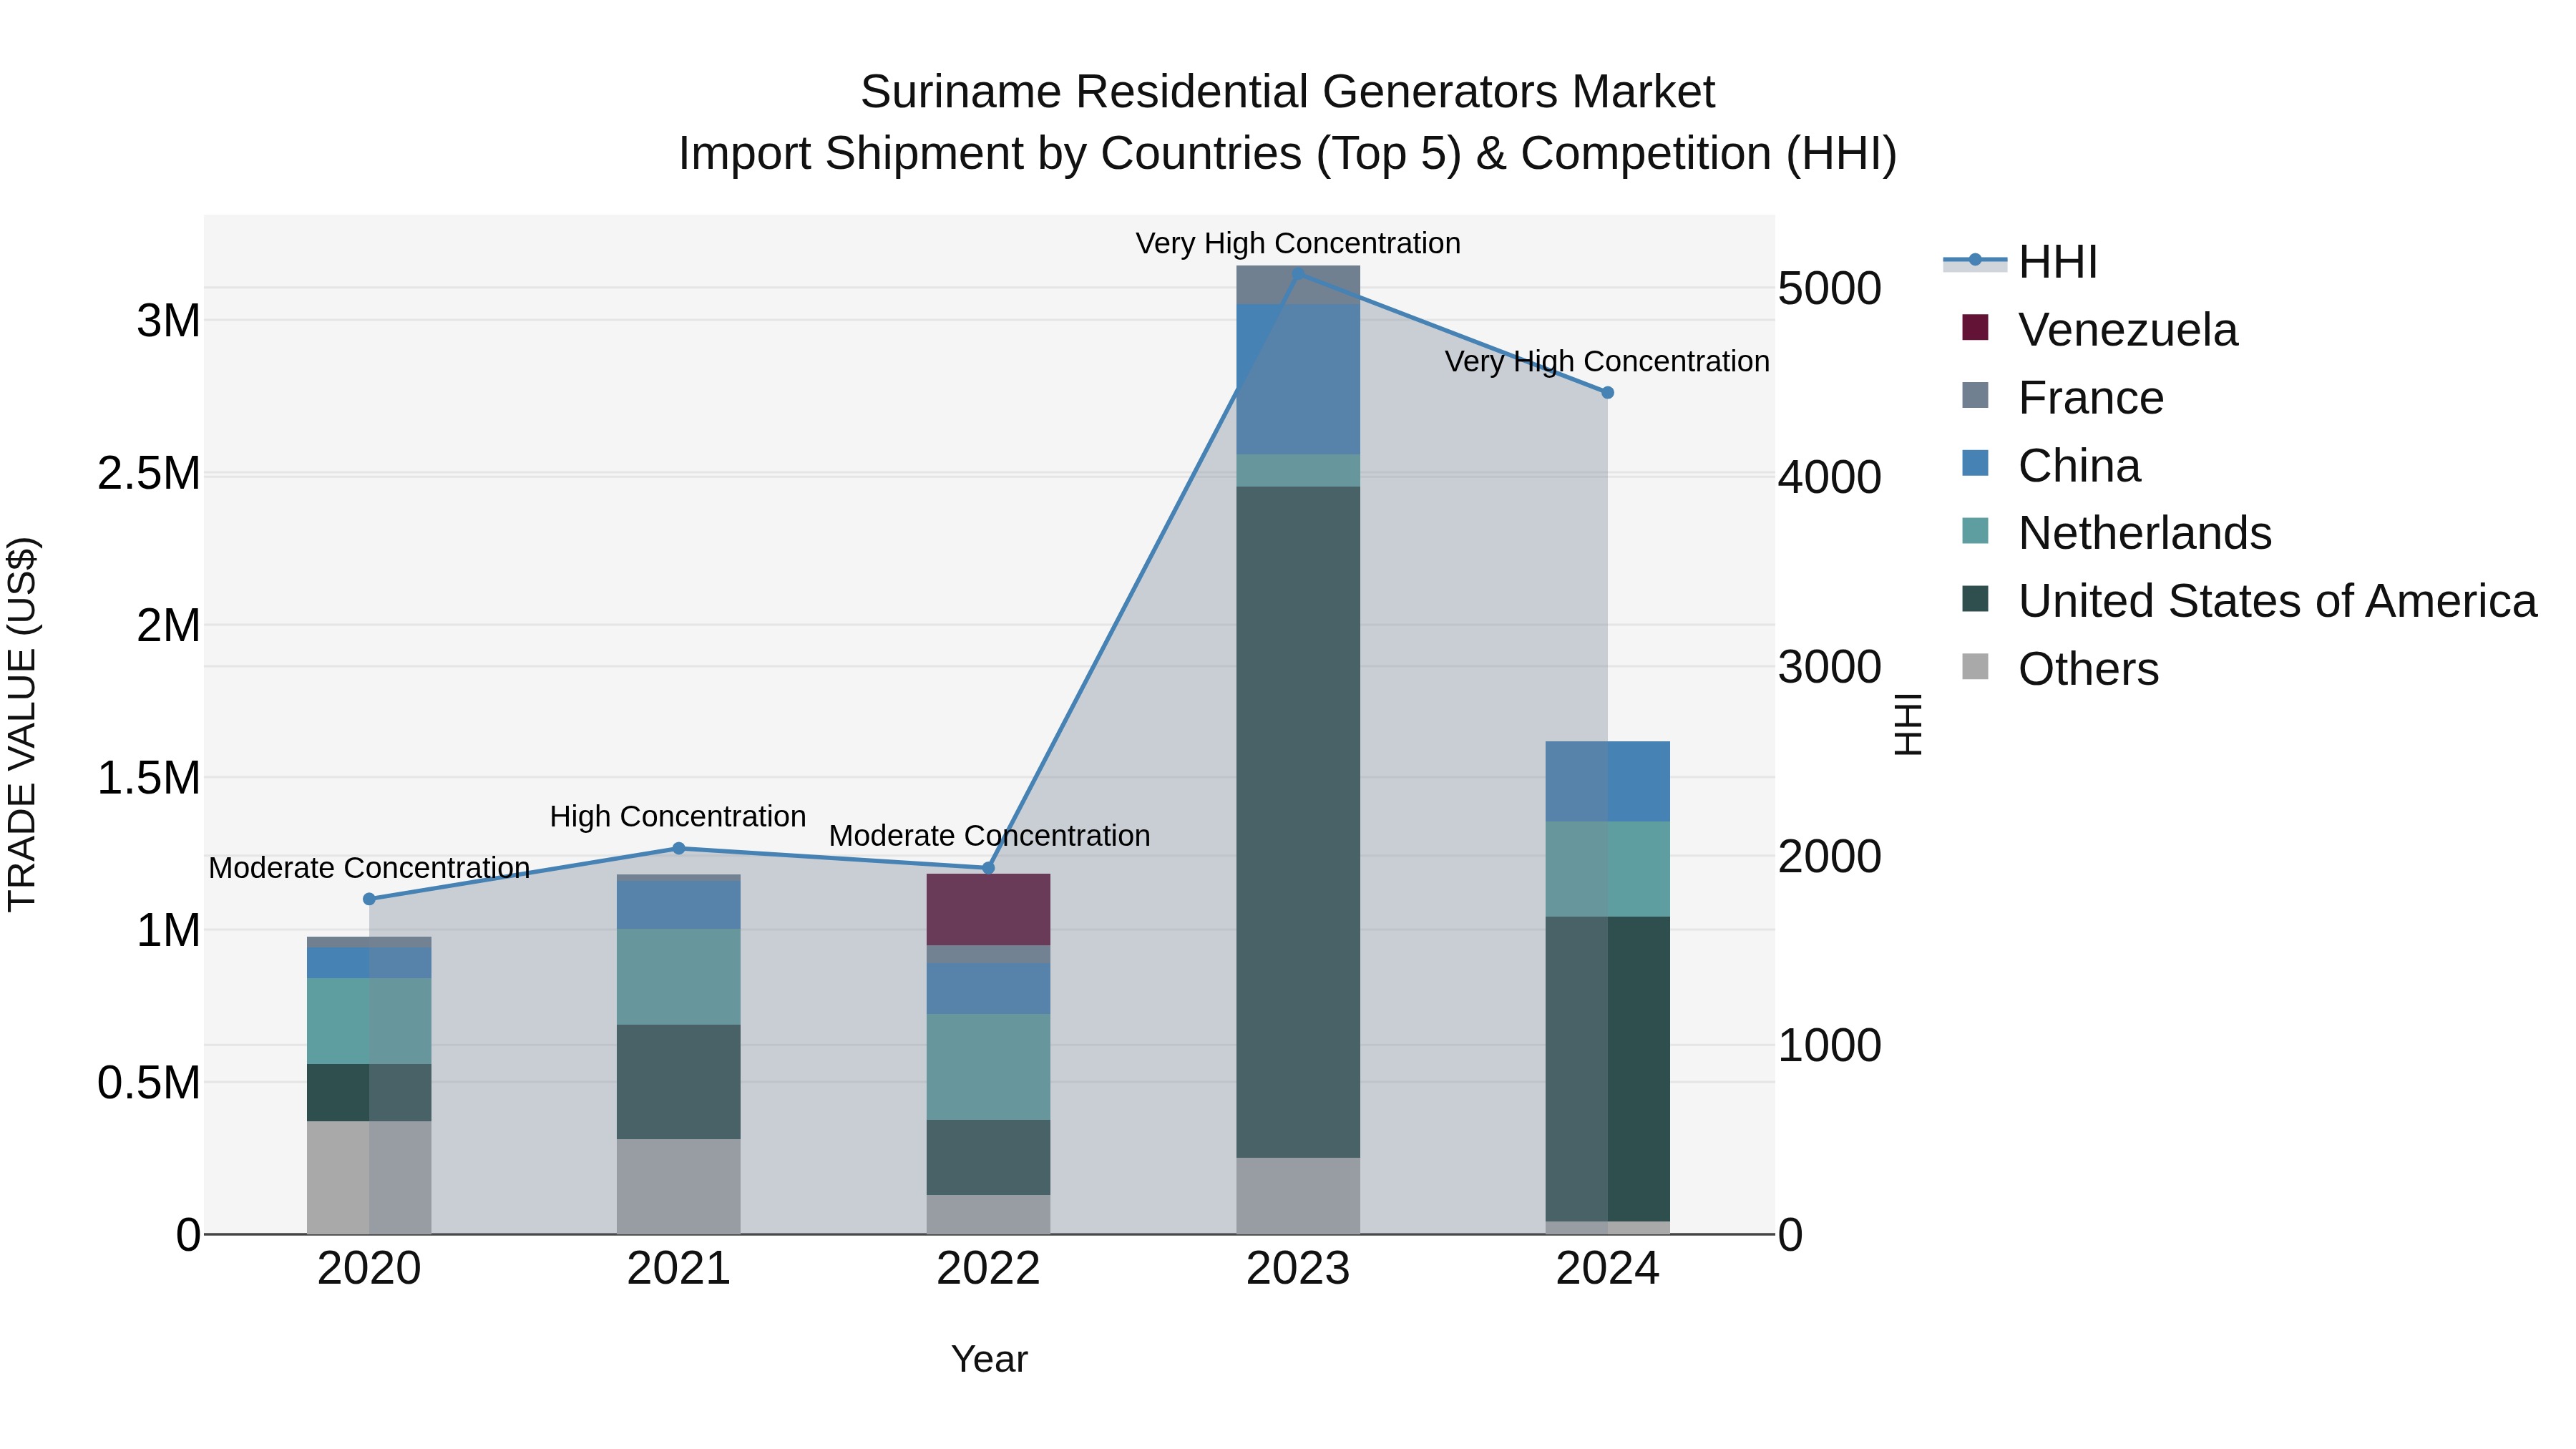Select the 2020 HHI data point marker

click(369, 899)
